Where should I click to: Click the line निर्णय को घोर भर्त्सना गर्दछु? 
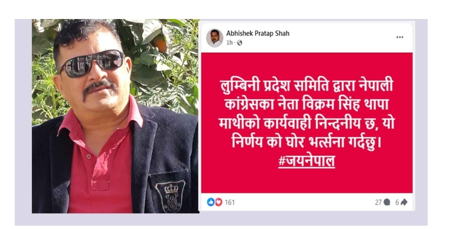coord(307,143)
